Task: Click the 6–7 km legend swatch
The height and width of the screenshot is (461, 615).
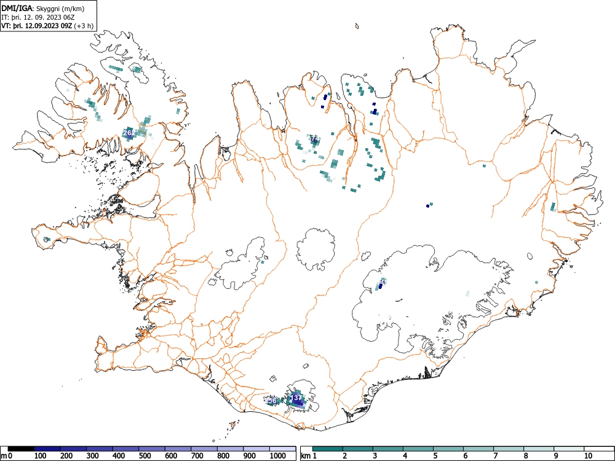Action: [478, 449]
